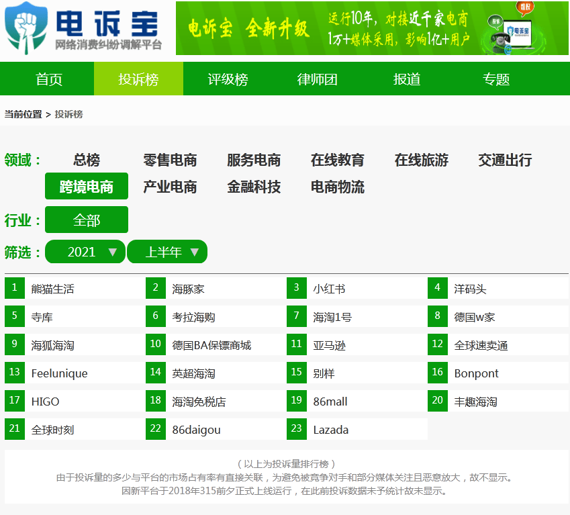The image size is (570, 515).
Task: Open rank 14 entry 英超海淘
Action: 216,373
